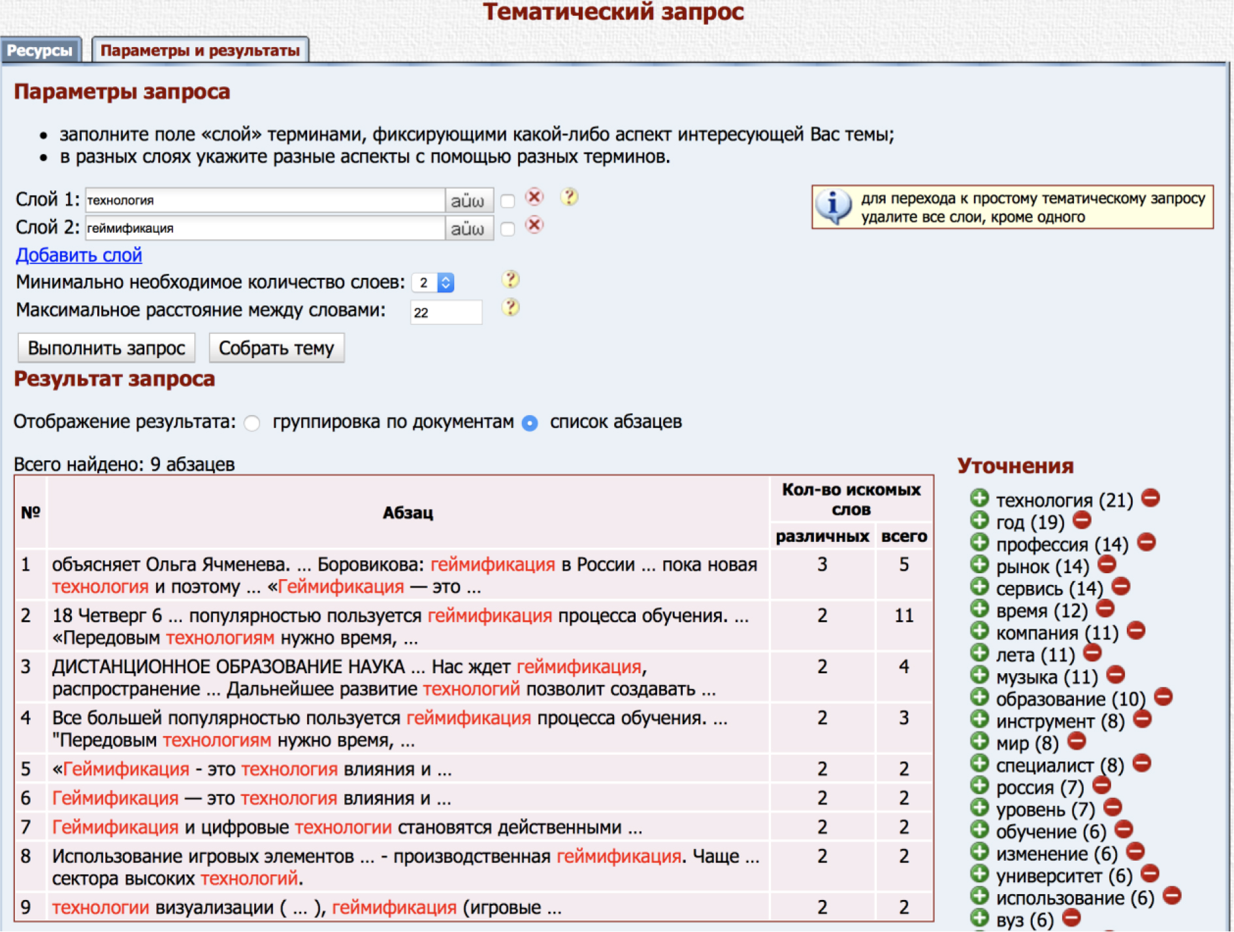Switch to the 'Ресурсы' tab
Screen dimensions: 1234x932
(40, 50)
